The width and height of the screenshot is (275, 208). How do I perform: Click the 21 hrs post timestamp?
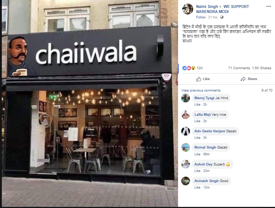click(x=213, y=17)
